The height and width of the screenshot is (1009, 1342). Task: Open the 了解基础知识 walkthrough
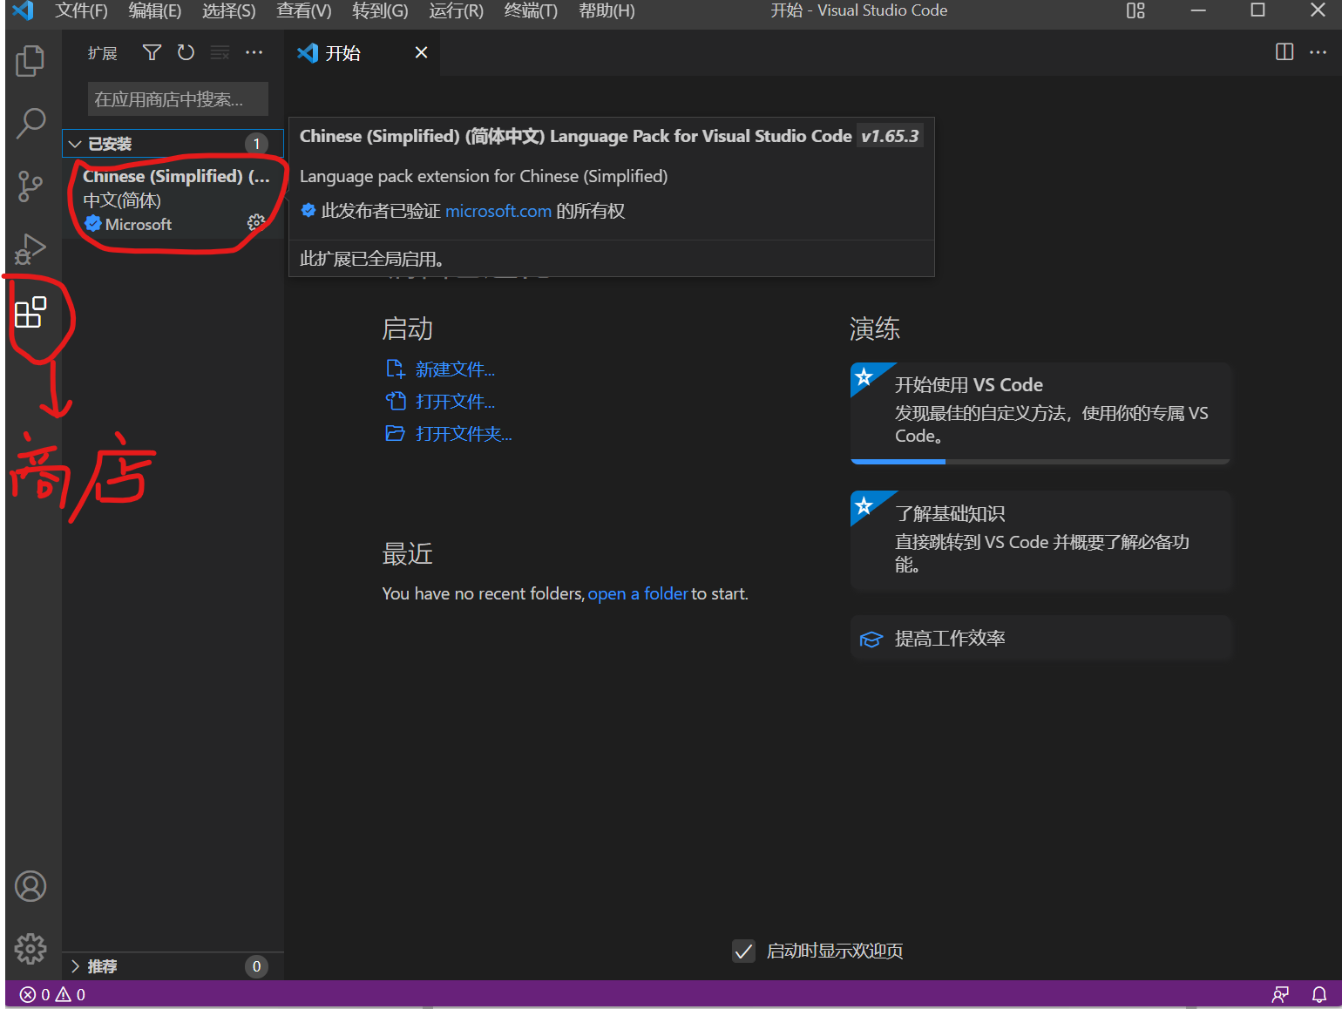coord(1040,540)
